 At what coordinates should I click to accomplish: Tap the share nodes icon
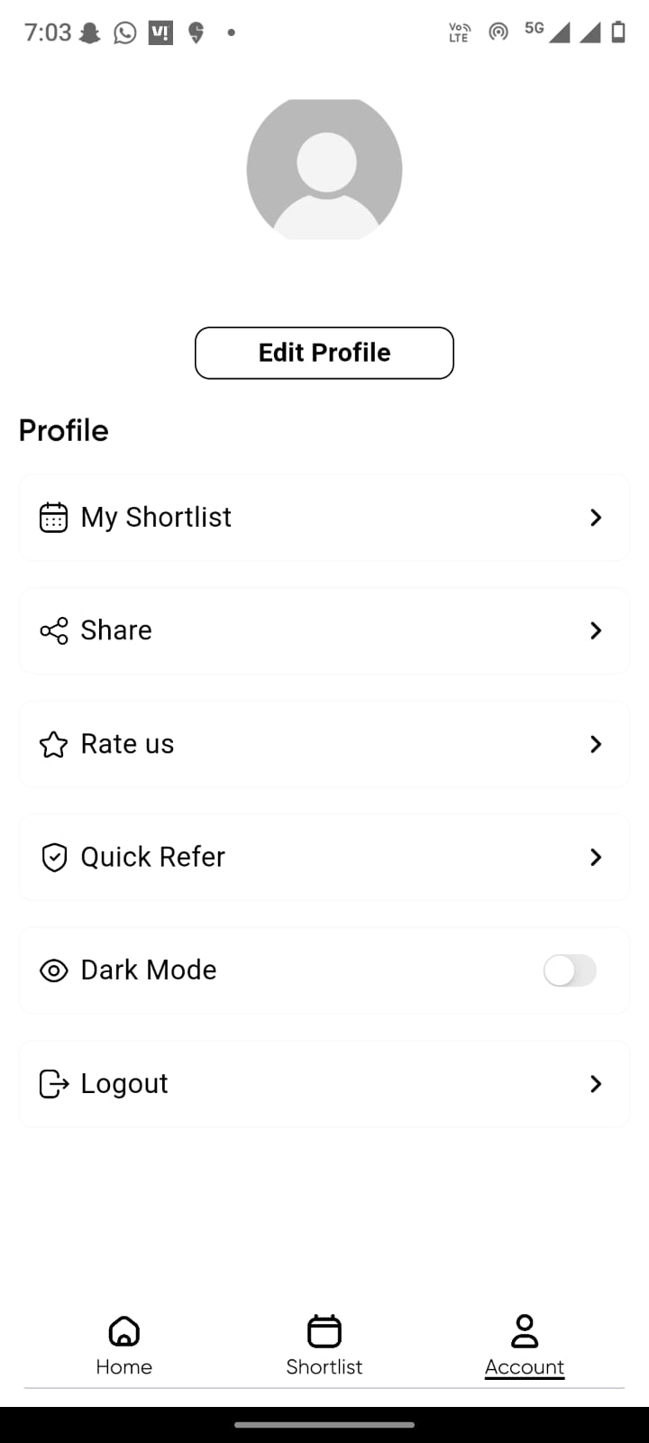point(54,630)
